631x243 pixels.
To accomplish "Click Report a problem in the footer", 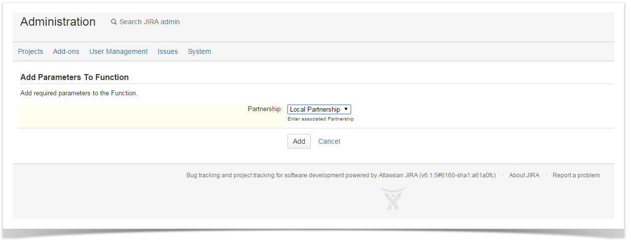I will pyautogui.click(x=576, y=175).
